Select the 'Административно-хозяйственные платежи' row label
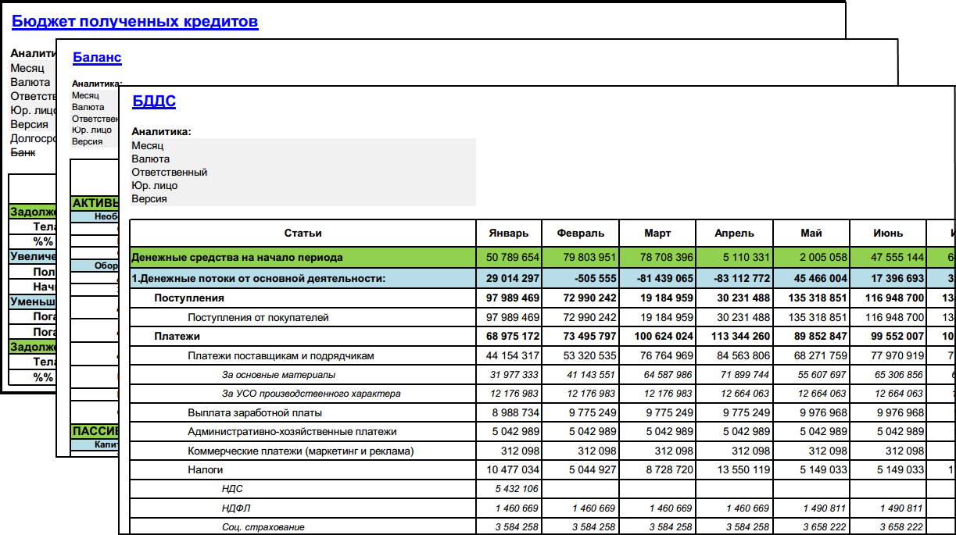The width and height of the screenshot is (956, 535). click(292, 431)
